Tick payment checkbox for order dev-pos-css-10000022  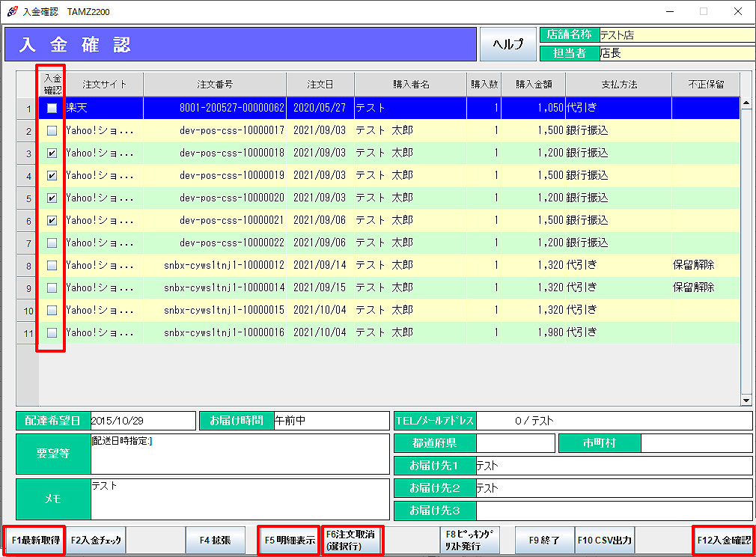point(52,243)
